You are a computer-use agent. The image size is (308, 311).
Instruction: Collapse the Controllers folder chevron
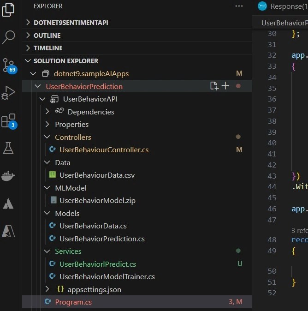[x=47, y=137]
